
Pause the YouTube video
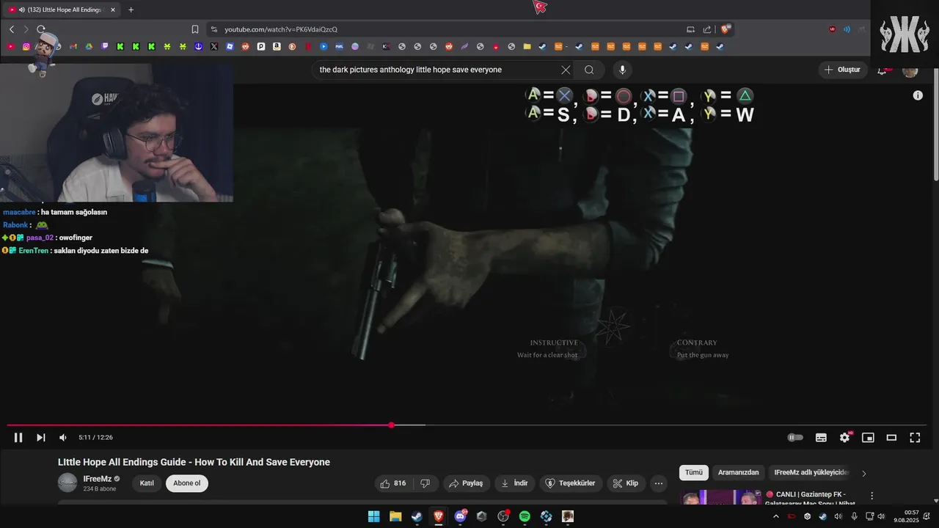(x=18, y=438)
